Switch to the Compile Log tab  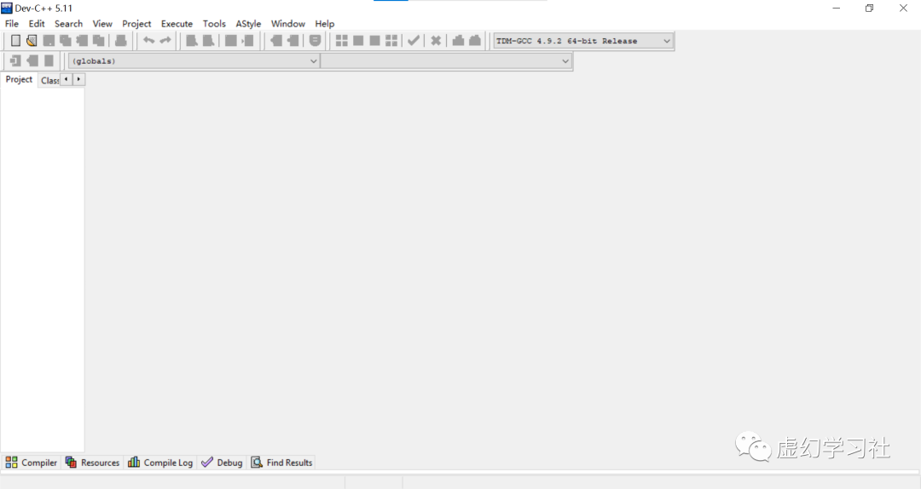(x=160, y=463)
